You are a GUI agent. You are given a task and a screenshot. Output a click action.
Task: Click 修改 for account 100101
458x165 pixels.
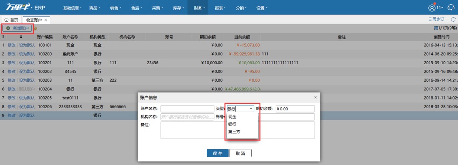coord(11,45)
